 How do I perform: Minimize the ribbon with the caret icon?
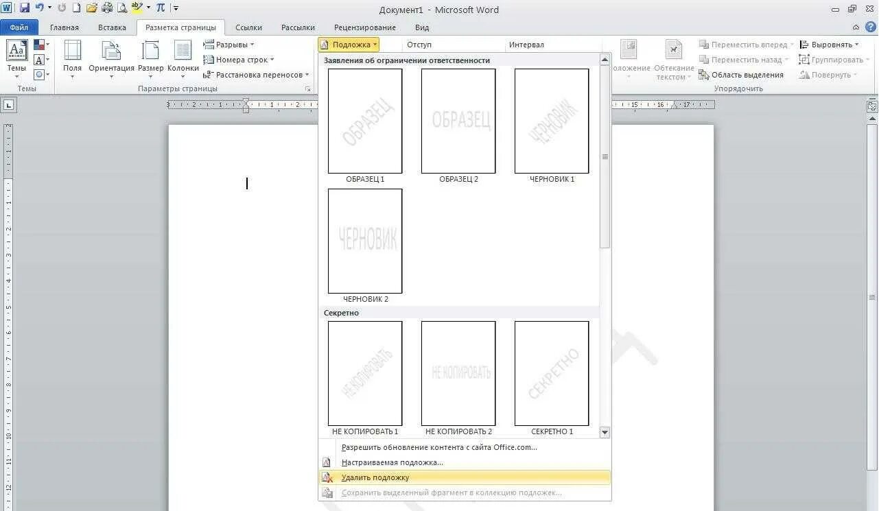point(856,27)
